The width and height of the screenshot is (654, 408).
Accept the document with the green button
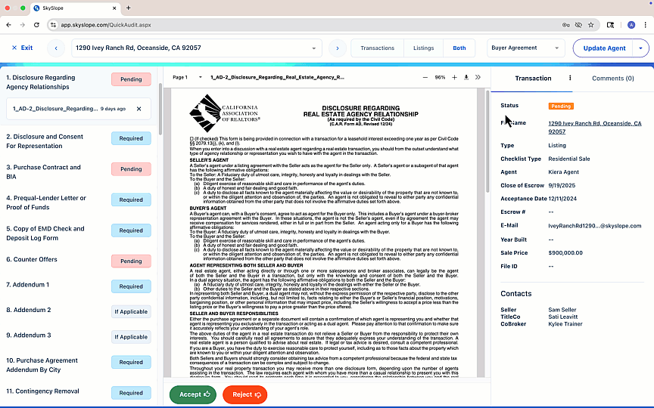tap(193, 394)
